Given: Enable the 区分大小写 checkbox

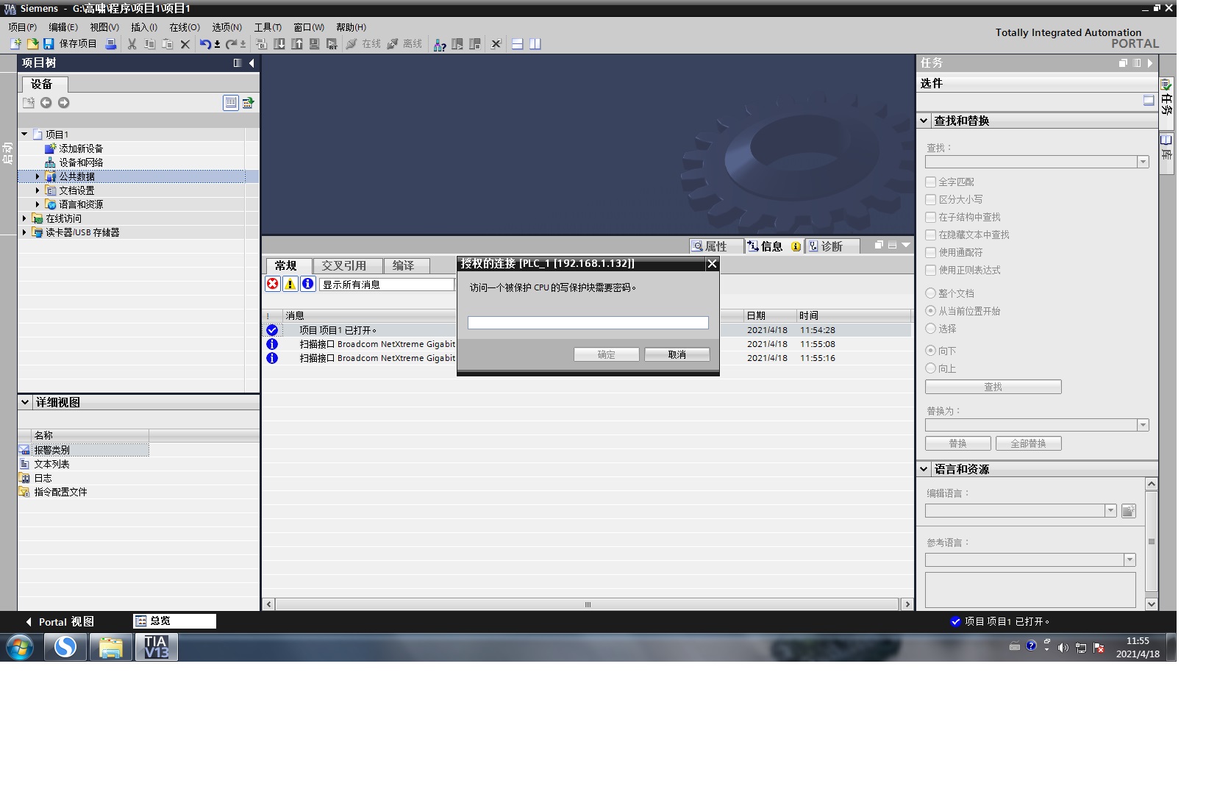Looking at the screenshot, I should pos(931,199).
